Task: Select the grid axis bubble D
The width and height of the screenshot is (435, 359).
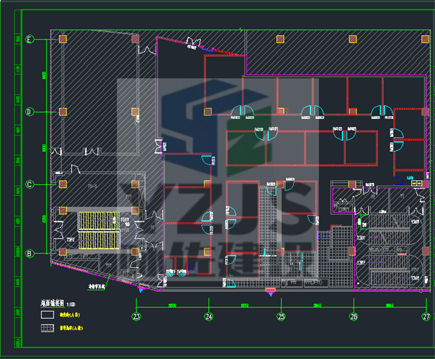Action: pyautogui.click(x=30, y=112)
